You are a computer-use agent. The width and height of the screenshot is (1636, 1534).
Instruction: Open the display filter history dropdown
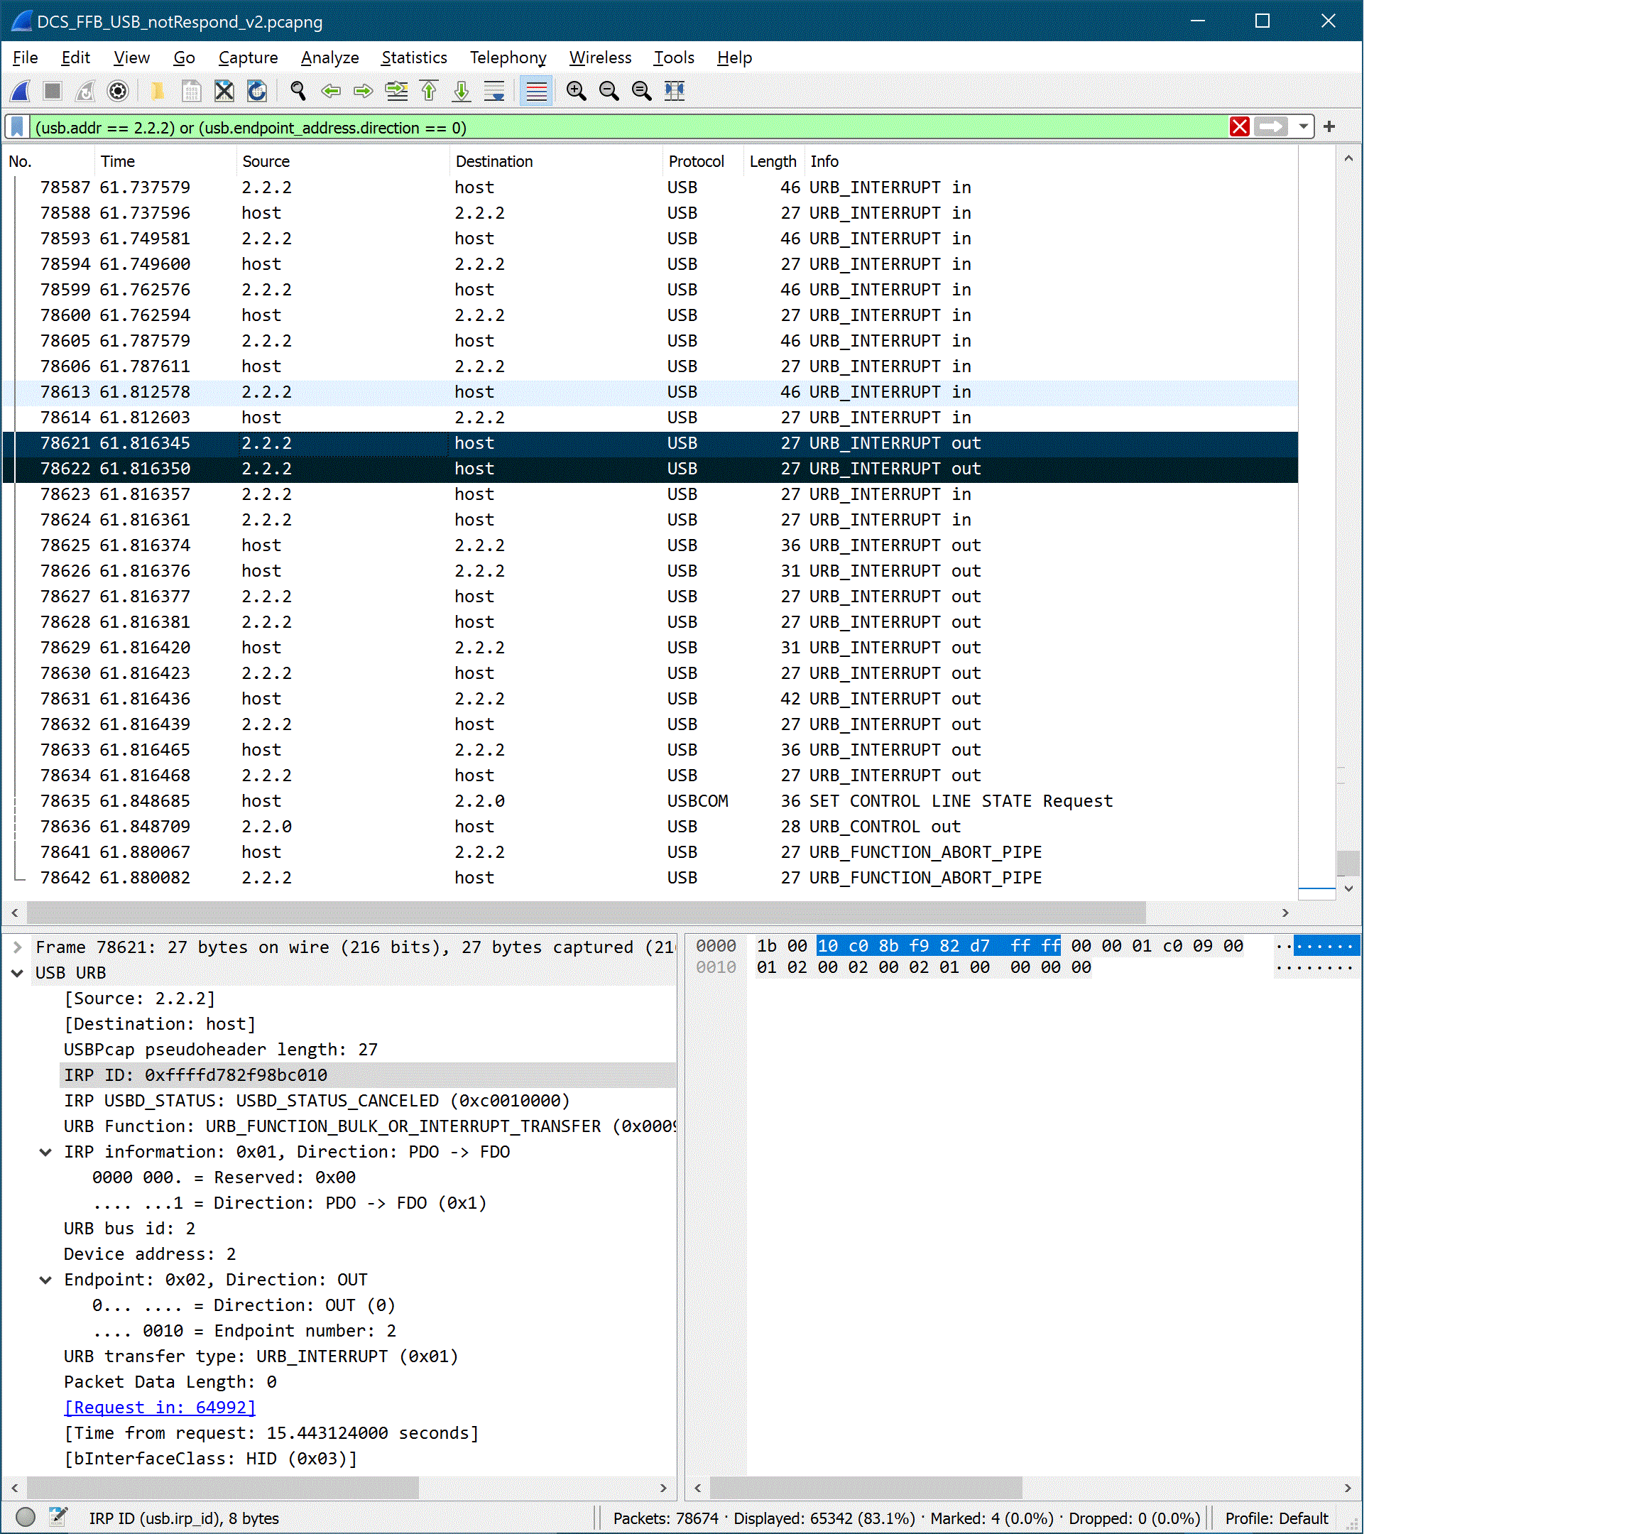coord(1303,126)
